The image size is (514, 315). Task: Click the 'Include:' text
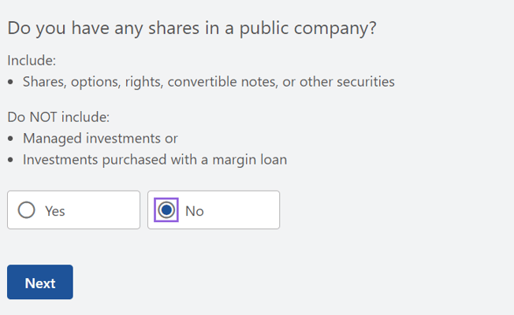(x=32, y=61)
